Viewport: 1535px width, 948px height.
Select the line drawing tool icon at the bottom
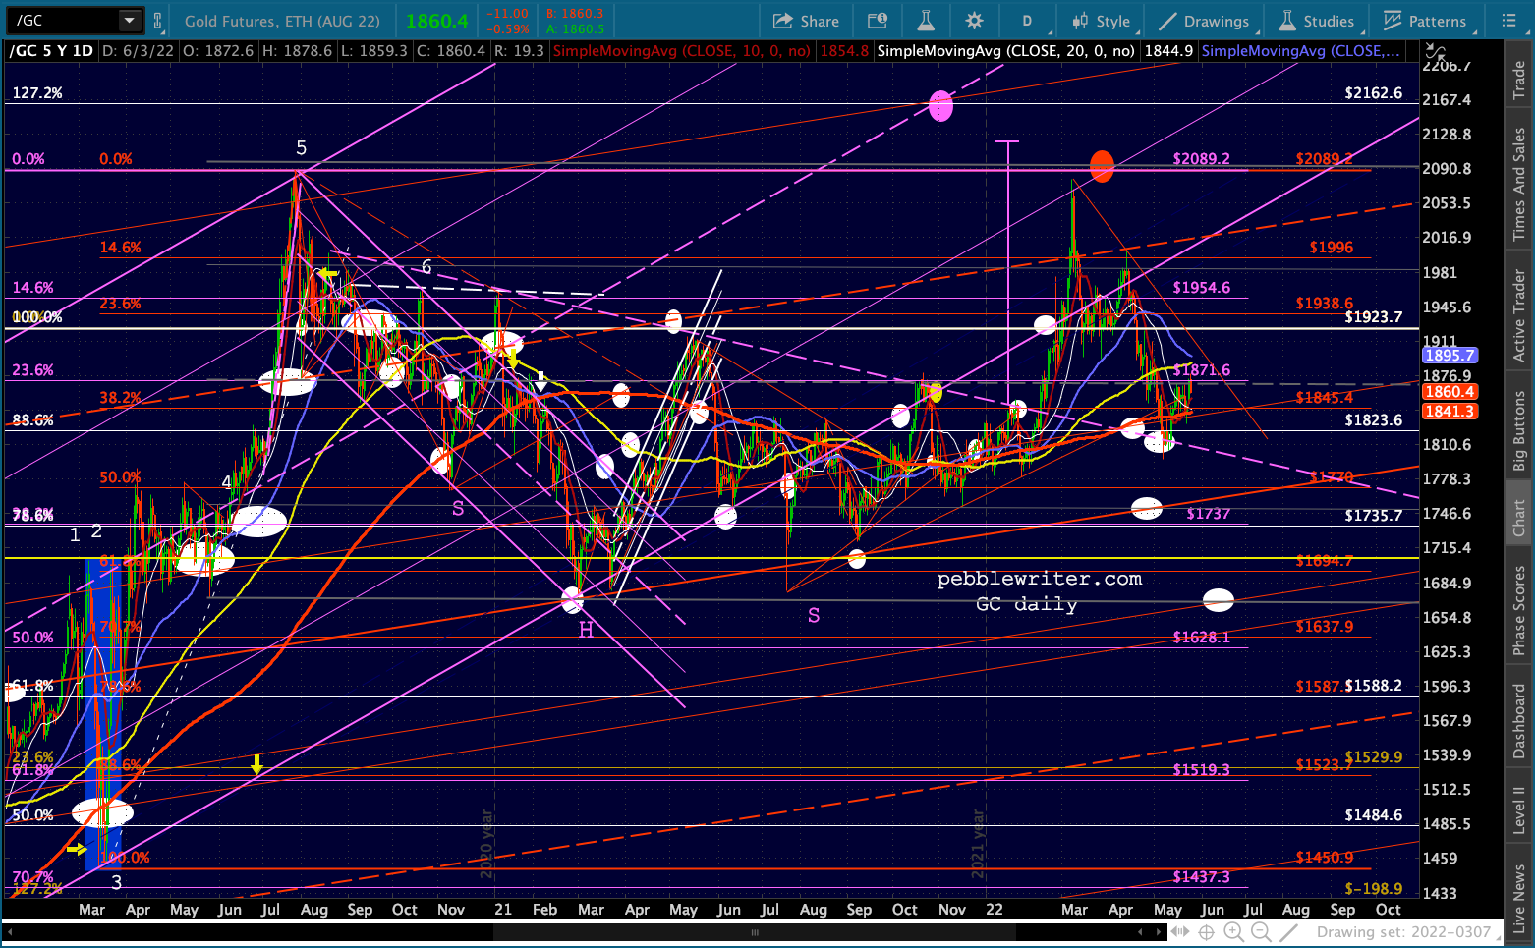coord(1289,932)
